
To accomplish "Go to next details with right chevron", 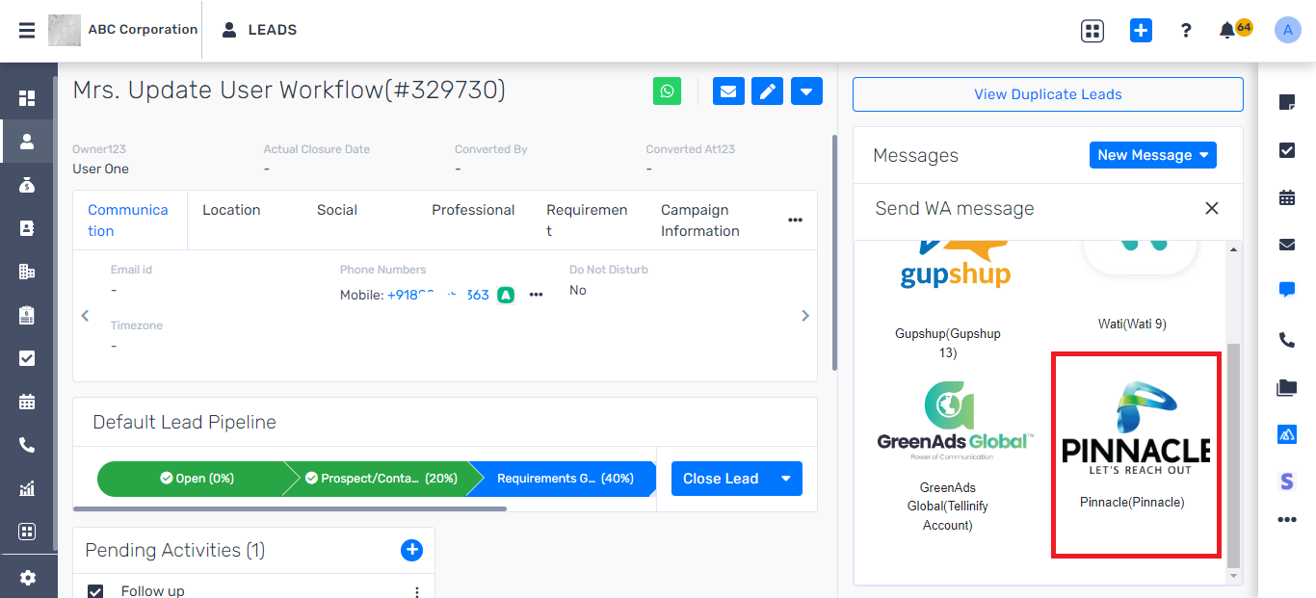I will (x=805, y=315).
